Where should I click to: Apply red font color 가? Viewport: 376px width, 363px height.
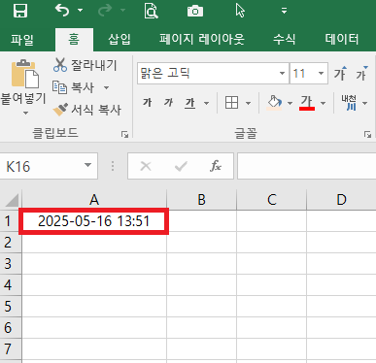[307, 103]
